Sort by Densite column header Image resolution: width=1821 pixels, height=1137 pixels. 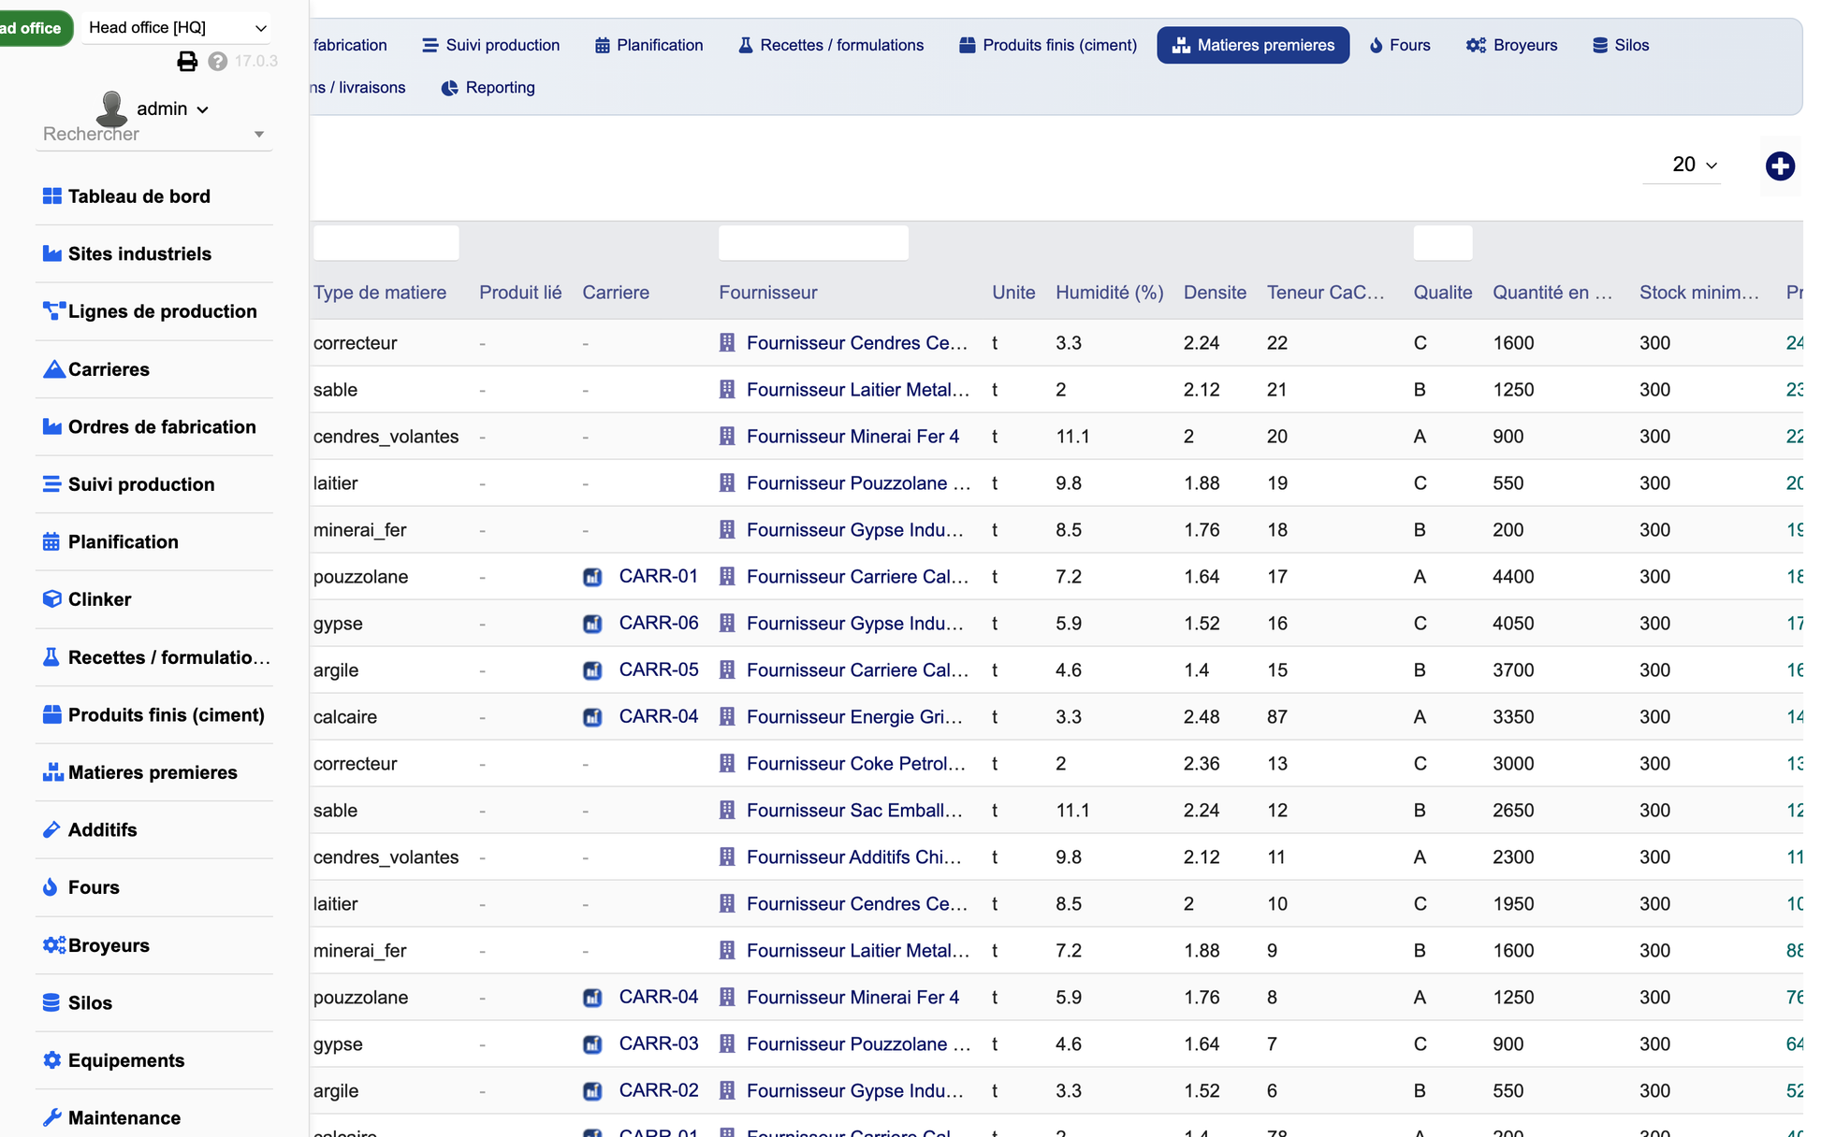[1215, 293]
